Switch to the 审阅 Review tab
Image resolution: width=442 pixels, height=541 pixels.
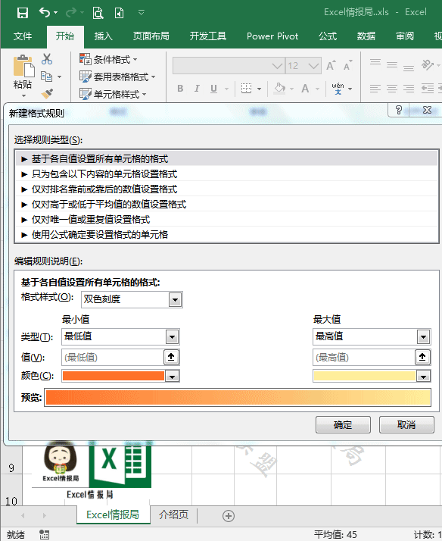tap(405, 36)
